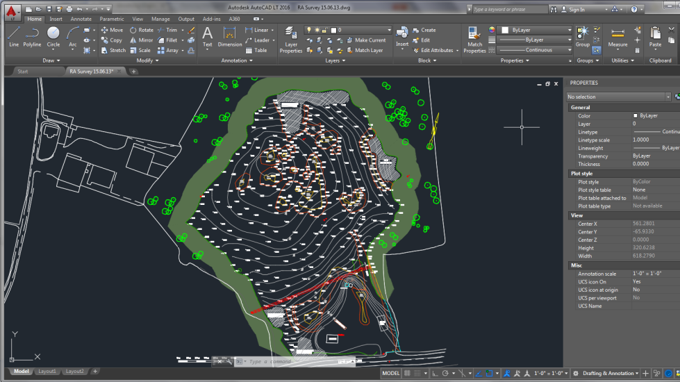Select the Measure utility
The width and height of the screenshot is (680, 382).
point(617,36)
